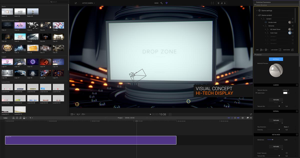The height and width of the screenshot is (158, 300).
Task: Adjust the Albedo Texture Mix slider
Action: point(273,106)
